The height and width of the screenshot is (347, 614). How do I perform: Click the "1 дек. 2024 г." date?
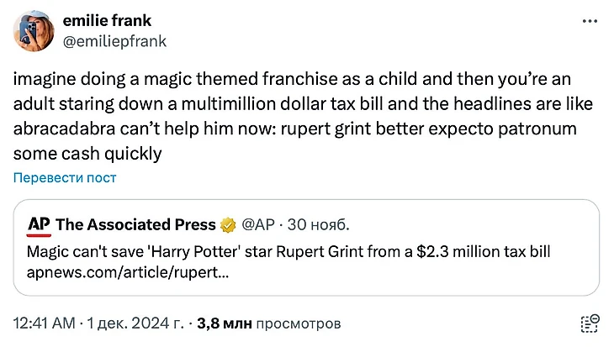point(135,323)
